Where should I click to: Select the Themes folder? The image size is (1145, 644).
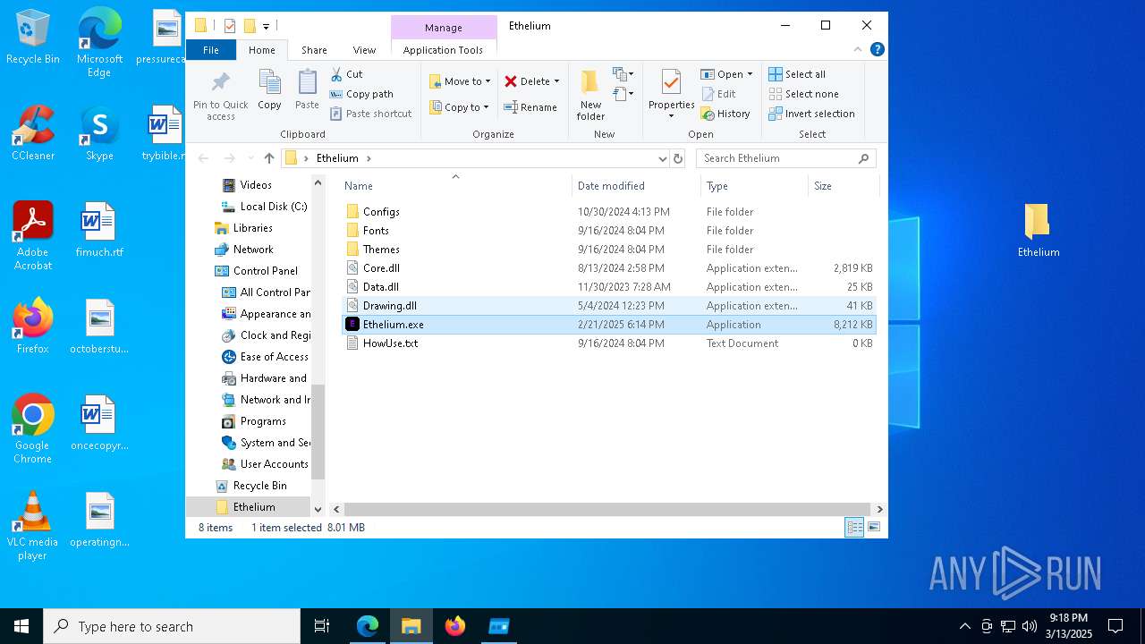(609, 250)
